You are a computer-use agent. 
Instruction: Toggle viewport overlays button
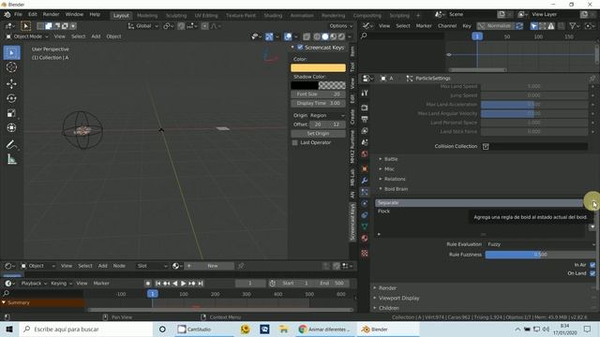pyautogui.click(x=288, y=37)
